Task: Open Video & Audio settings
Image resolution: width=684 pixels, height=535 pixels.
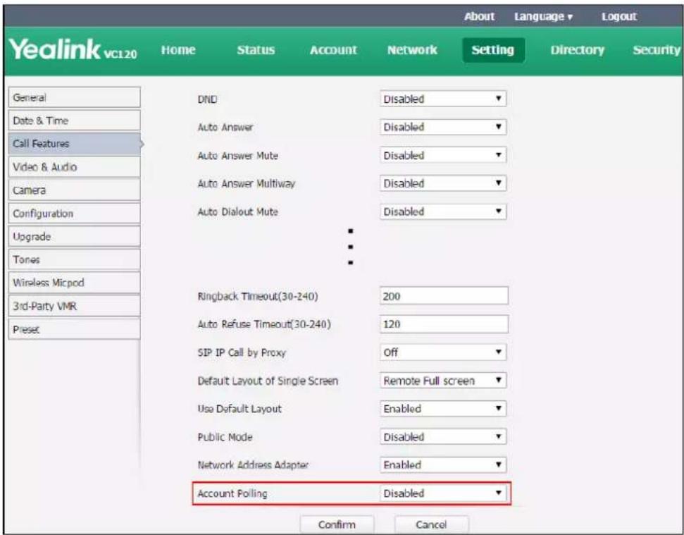Action: click(74, 166)
